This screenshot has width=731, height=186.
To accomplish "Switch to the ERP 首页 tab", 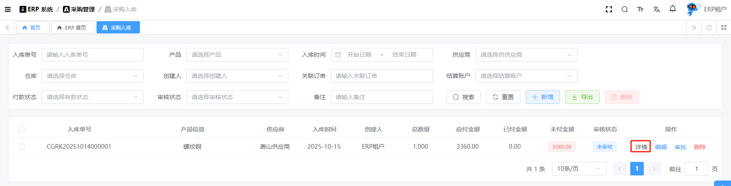I will (x=73, y=28).
